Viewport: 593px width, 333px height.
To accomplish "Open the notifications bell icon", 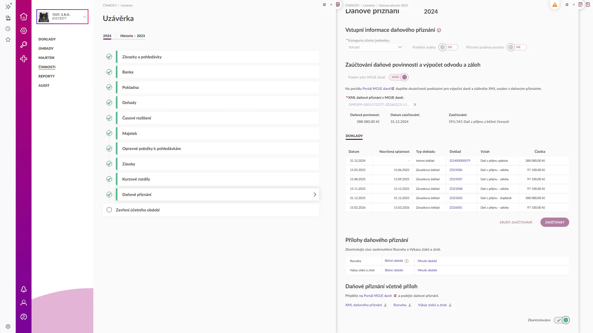I will point(23,289).
